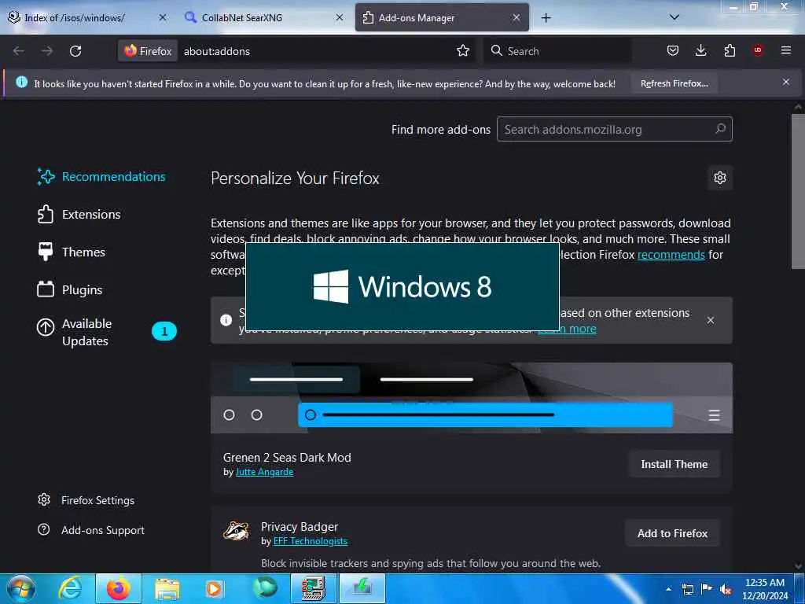Switch to CollabNet SearXNG tab

pos(241,17)
